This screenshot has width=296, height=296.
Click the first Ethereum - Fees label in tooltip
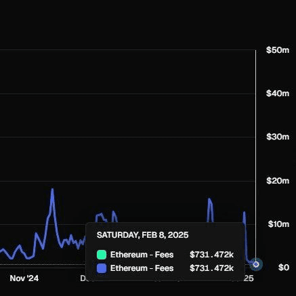point(142,255)
